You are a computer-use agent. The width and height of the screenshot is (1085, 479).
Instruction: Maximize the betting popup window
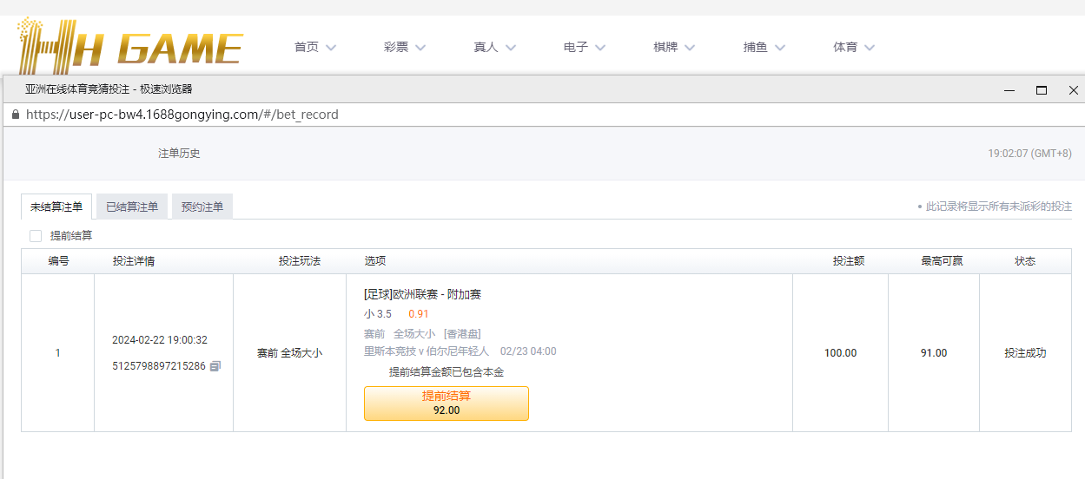pos(1042,90)
